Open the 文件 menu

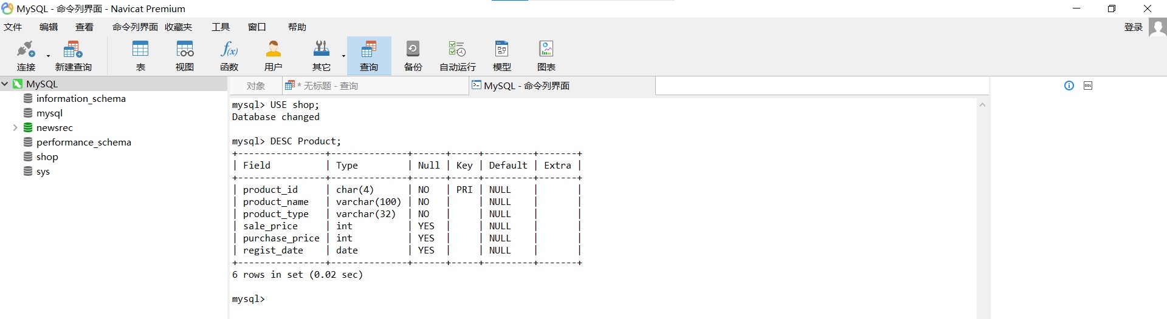click(x=13, y=27)
